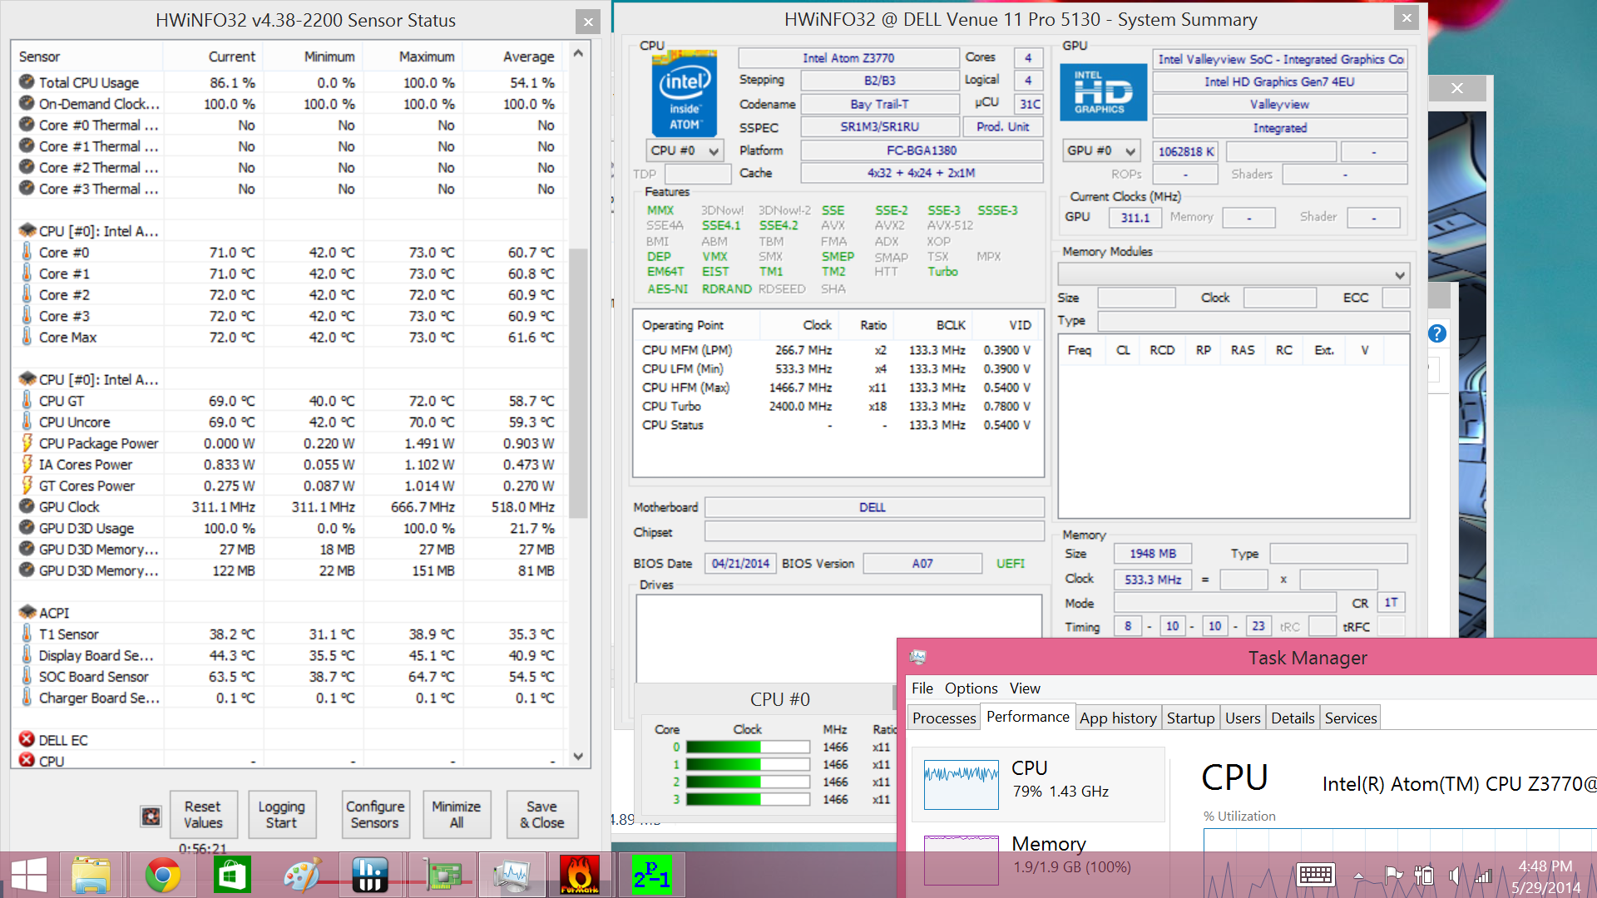Click the Logging Start button
The image size is (1597, 898).
point(281,814)
